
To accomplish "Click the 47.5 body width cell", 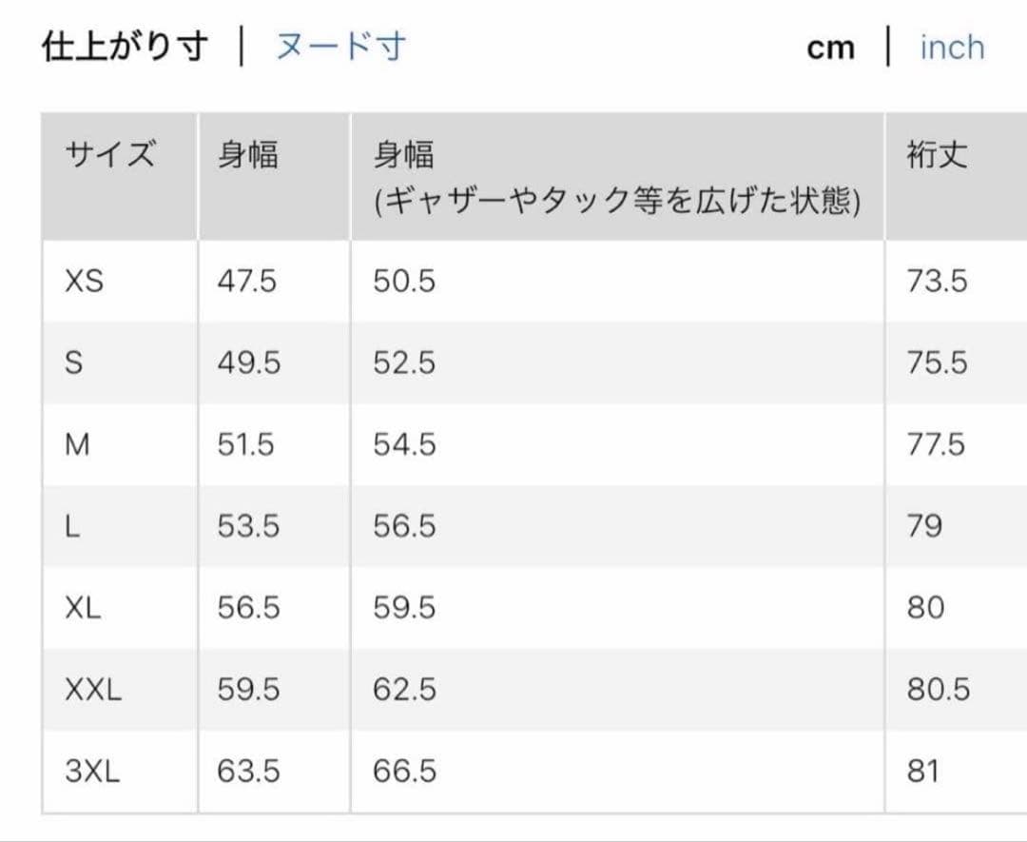I will coord(247,281).
